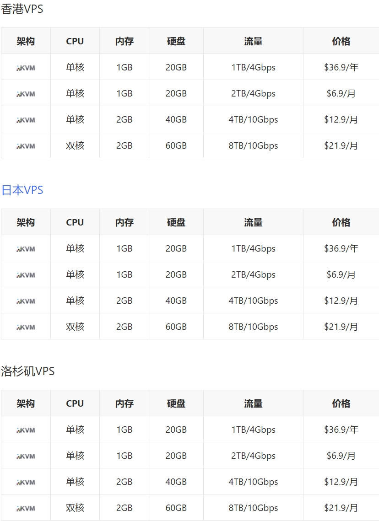
Task: Select 8TB/10Gbps cell in 香港VPS table
Action: pyautogui.click(x=253, y=145)
